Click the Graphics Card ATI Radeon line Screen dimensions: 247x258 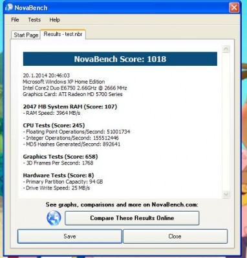point(72,94)
